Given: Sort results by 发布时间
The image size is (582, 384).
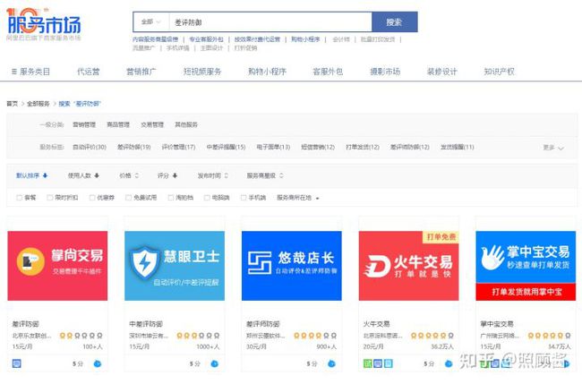Looking at the screenshot, I should [213, 175].
